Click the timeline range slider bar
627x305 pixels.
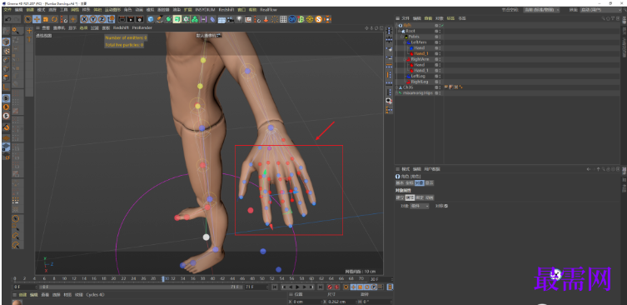point(142,287)
